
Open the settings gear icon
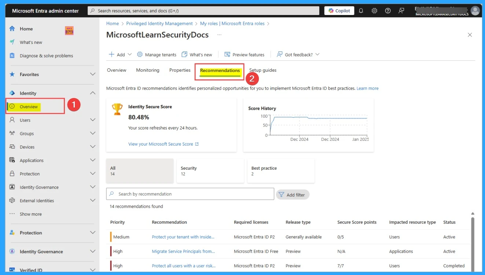(x=374, y=10)
